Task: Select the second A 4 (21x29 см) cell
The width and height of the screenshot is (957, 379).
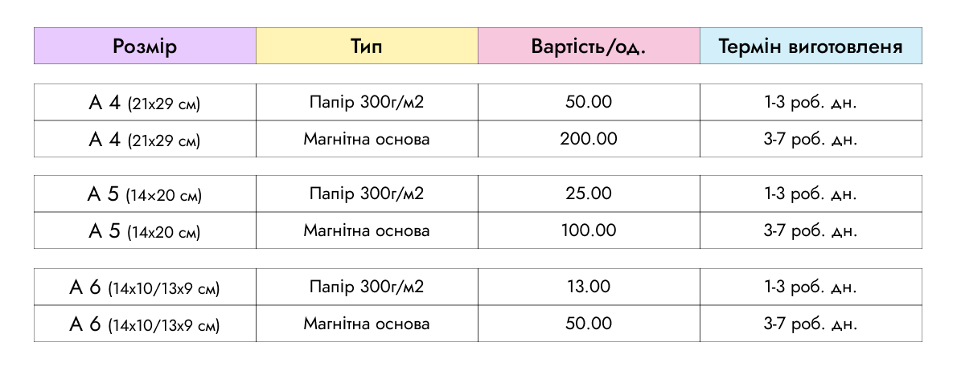Action: point(145,140)
